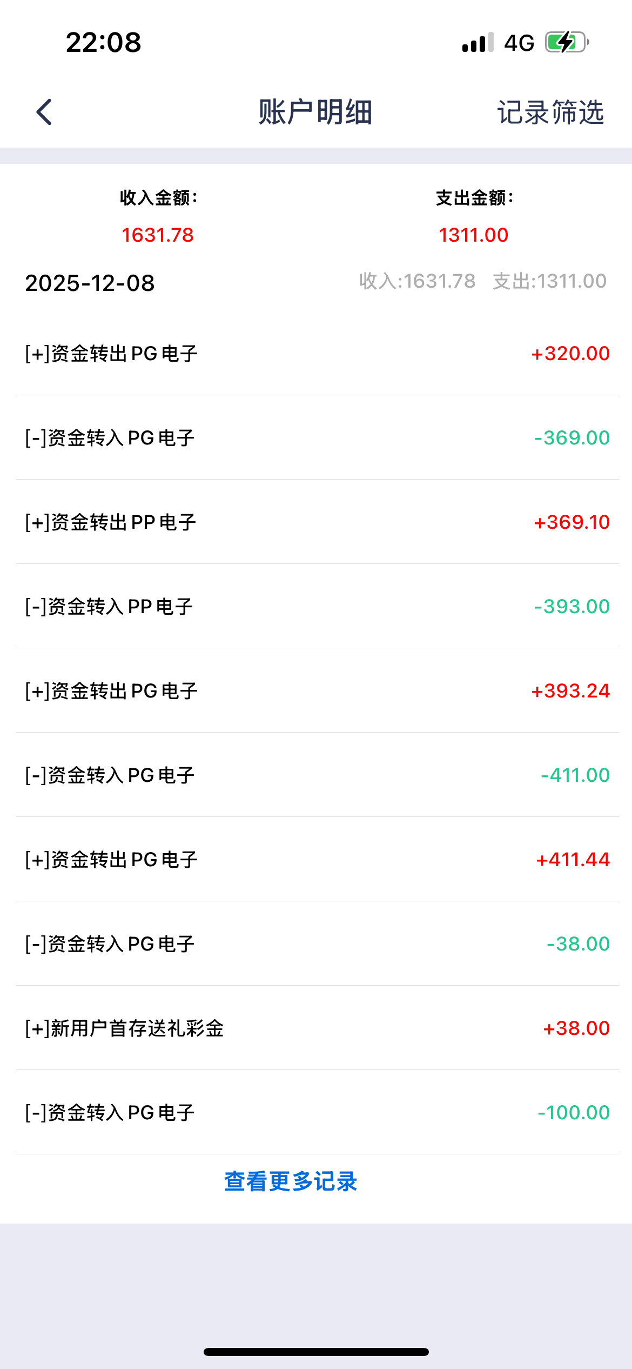Open the -369.00 资金转入 PG电子 entry
This screenshot has height=1369, width=632.
(x=316, y=438)
